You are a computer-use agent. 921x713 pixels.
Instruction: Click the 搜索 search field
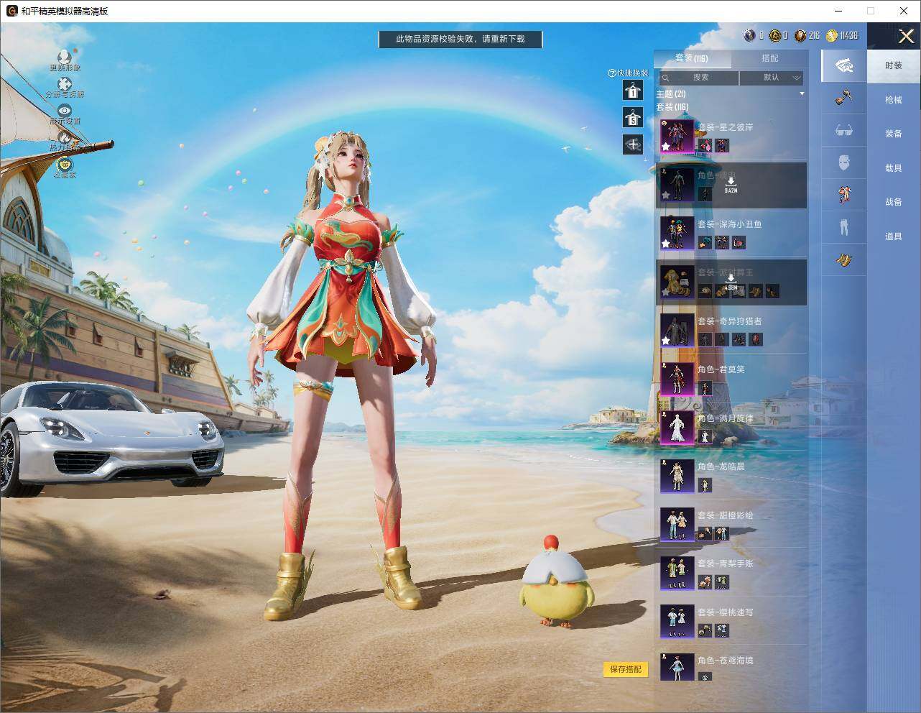698,78
